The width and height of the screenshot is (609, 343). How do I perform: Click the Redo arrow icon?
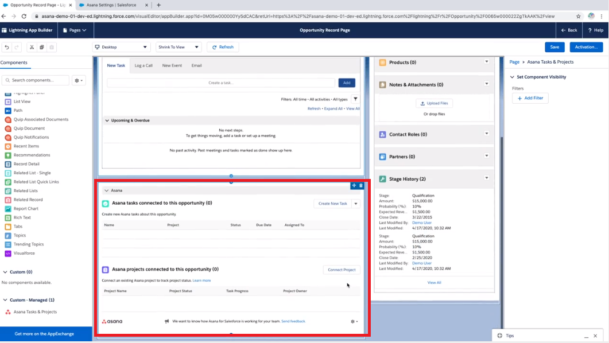coord(16,47)
